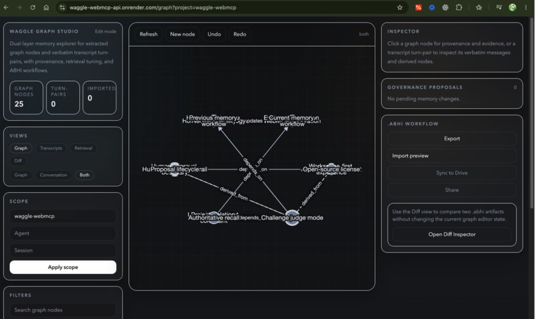Select Both layer mode

(84, 175)
